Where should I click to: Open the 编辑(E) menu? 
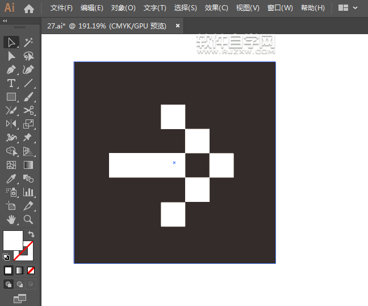92,8
